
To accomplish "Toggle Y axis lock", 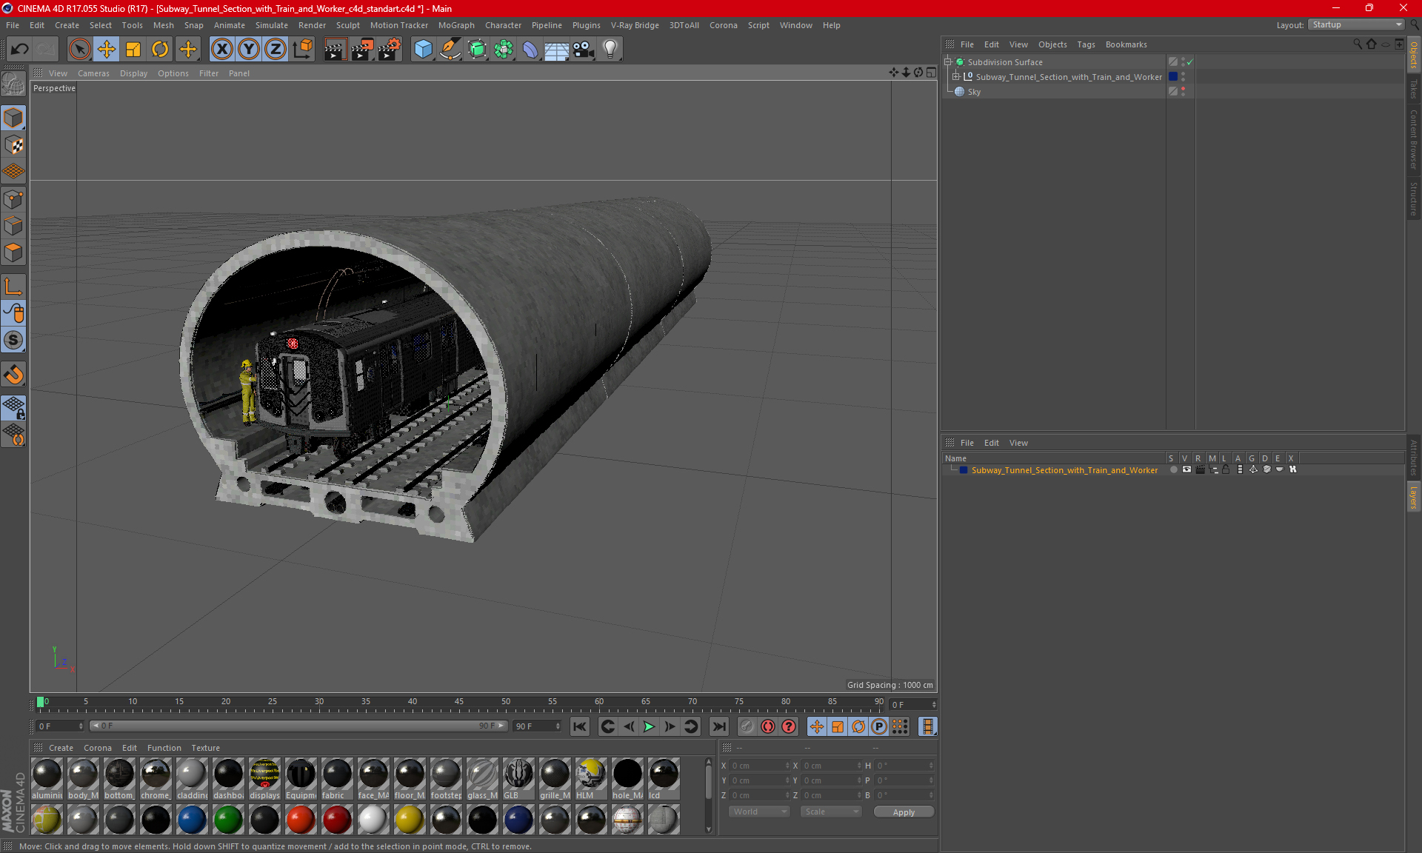I will [x=249, y=50].
